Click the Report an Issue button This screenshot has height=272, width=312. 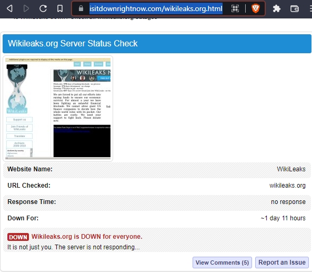282,262
